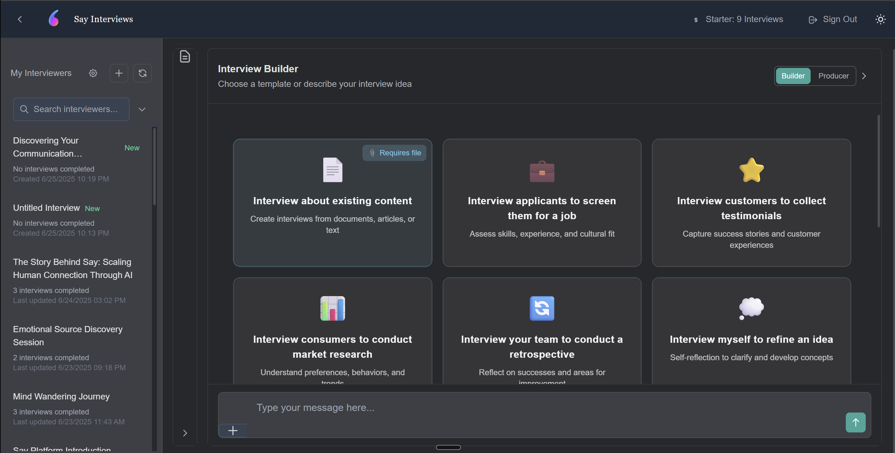Click the thought bubble icon
The width and height of the screenshot is (895, 453).
click(x=751, y=308)
